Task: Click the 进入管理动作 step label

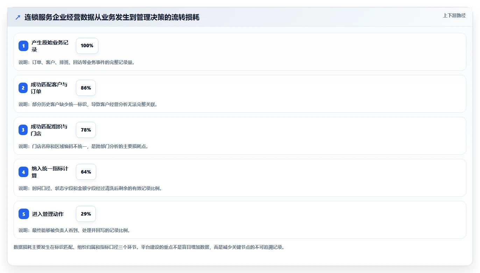Action: pos(48,214)
